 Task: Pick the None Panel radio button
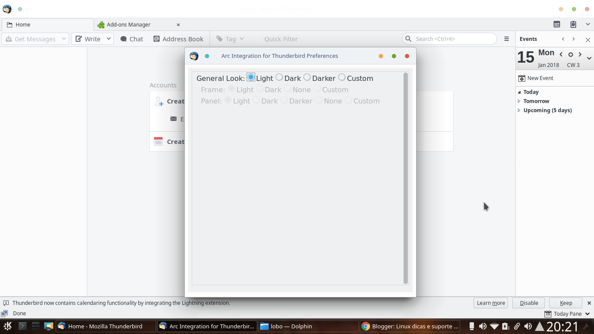(x=319, y=100)
